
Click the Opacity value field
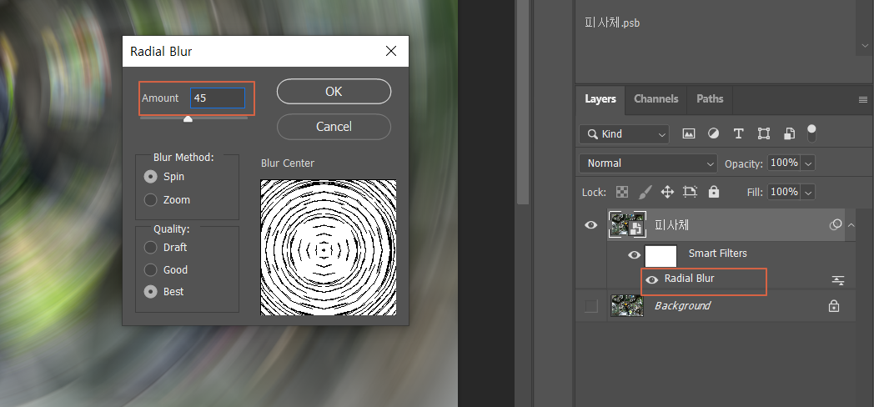784,163
